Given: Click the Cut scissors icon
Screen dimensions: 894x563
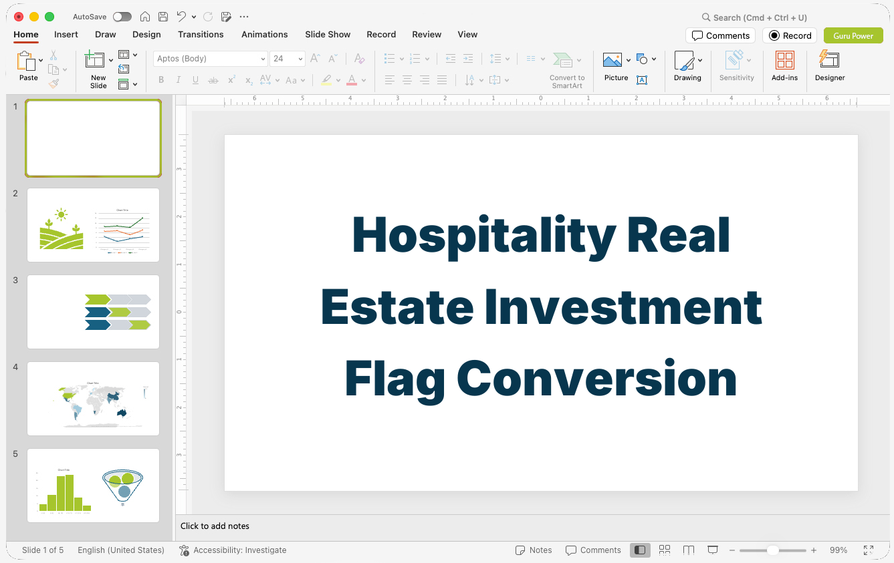Looking at the screenshot, I should coord(53,55).
